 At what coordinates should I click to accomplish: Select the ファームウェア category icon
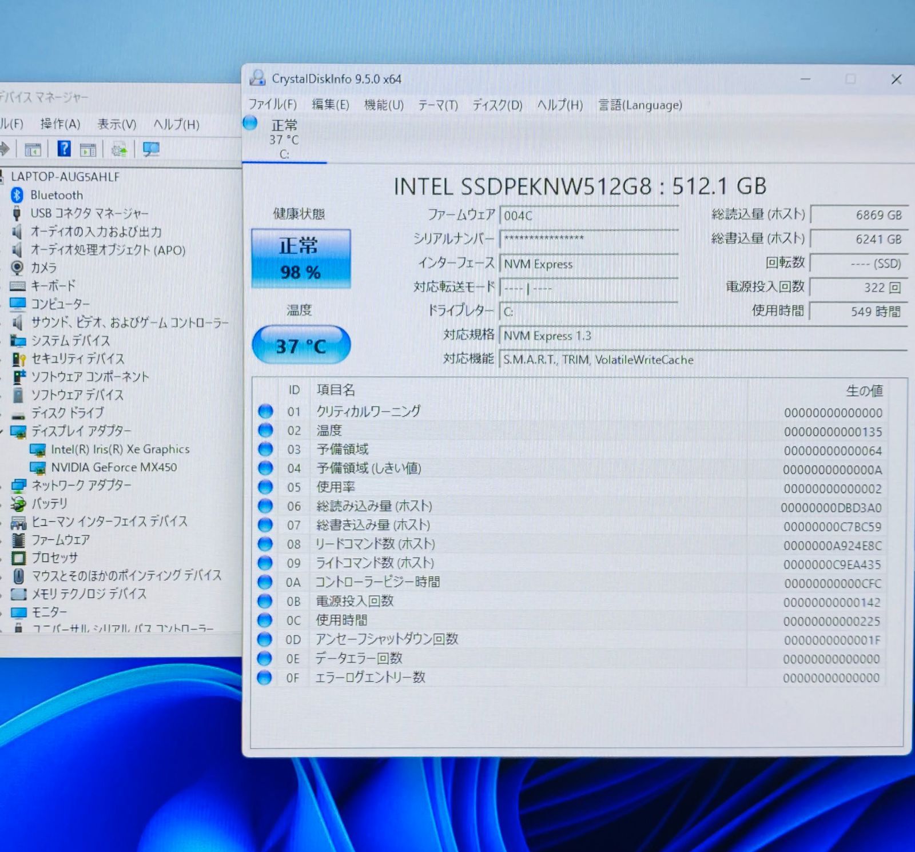tap(18, 540)
